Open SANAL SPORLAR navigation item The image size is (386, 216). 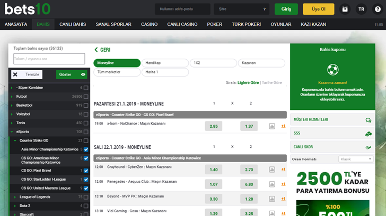point(113,24)
